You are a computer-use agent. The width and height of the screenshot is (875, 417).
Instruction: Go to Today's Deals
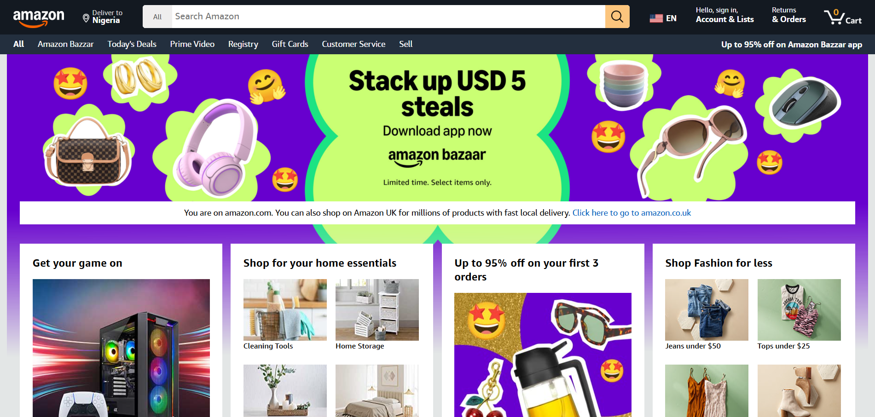(132, 44)
